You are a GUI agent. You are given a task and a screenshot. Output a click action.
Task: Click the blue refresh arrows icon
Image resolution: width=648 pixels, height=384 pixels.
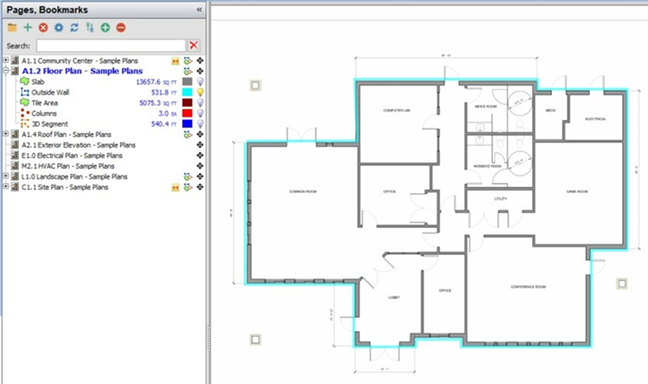(74, 28)
